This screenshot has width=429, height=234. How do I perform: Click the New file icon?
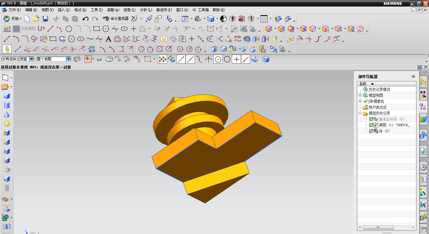(27, 19)
